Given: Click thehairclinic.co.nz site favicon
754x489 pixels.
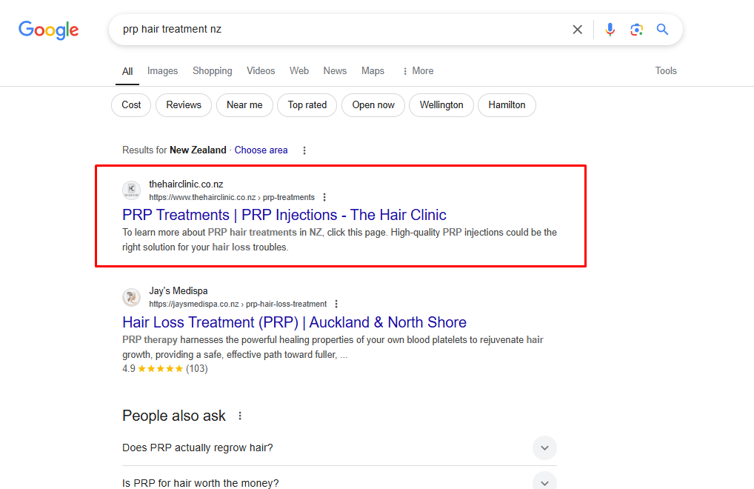Looking at the screenshot, I should (x=131, y=190).
